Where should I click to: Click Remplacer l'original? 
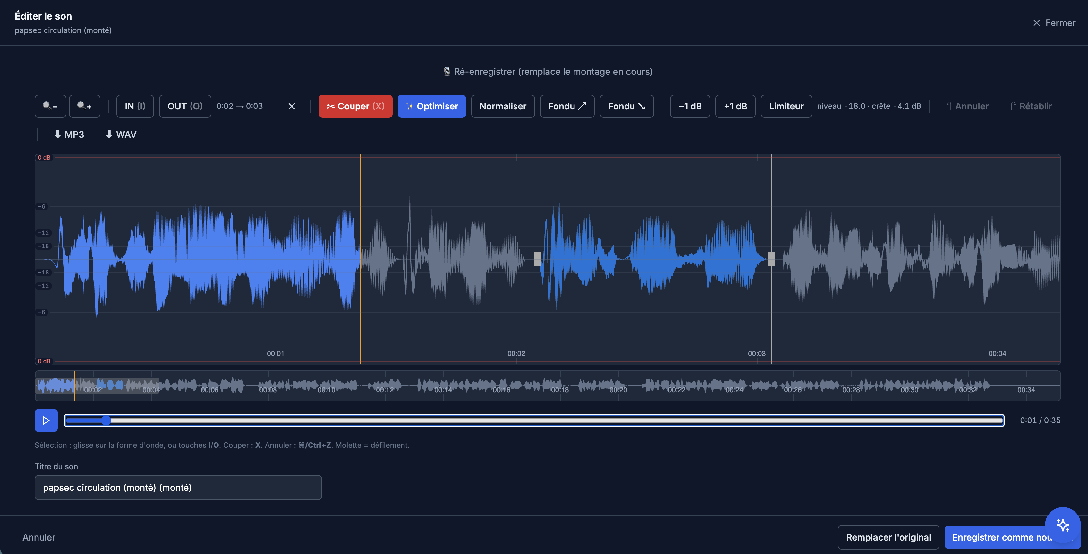888,537
